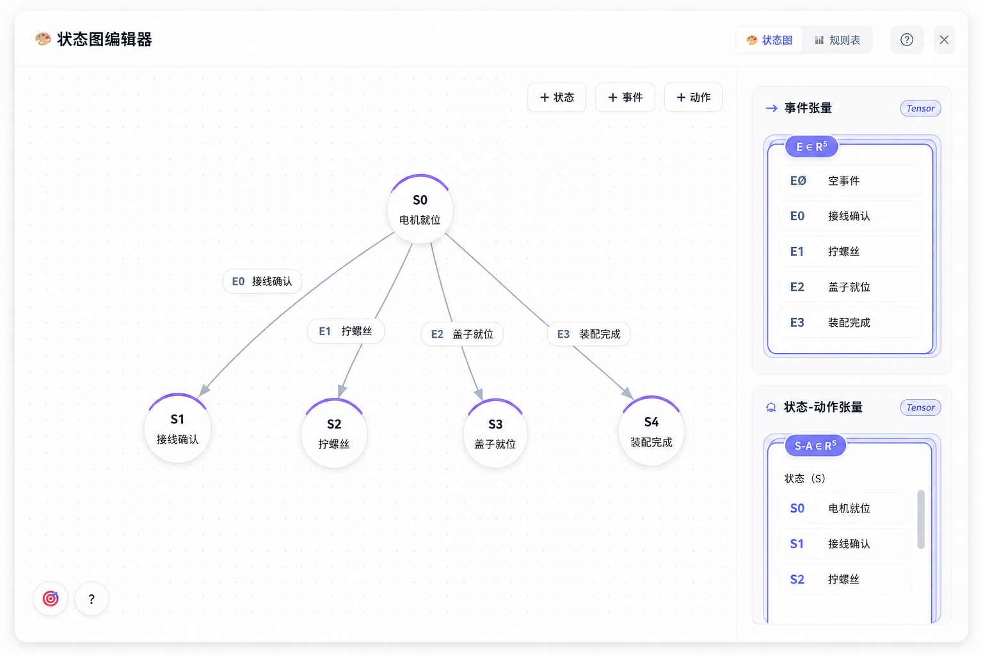Select EØ 空事件 row in event list

[851, 180]
